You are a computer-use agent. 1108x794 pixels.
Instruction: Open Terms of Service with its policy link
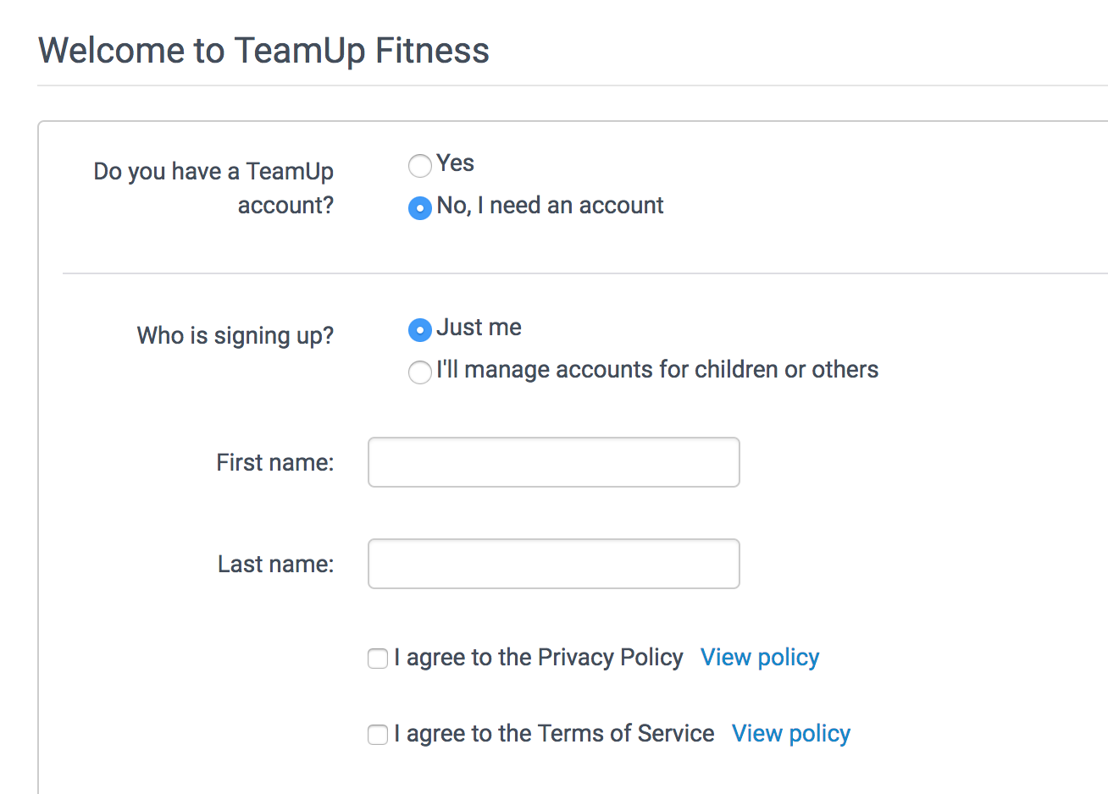(x=790, y=734)
